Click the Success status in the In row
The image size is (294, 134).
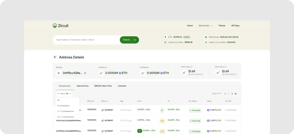pos(195,110)
